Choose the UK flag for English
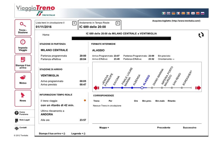 coord(169,13)
